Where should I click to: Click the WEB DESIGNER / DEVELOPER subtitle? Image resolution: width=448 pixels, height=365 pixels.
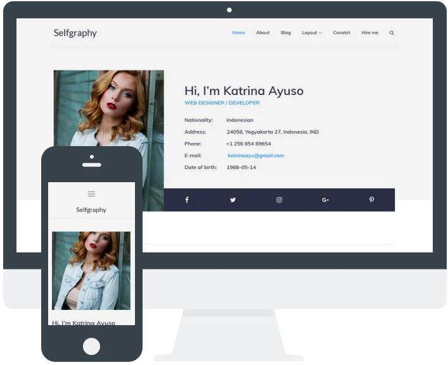click(222, 103)
